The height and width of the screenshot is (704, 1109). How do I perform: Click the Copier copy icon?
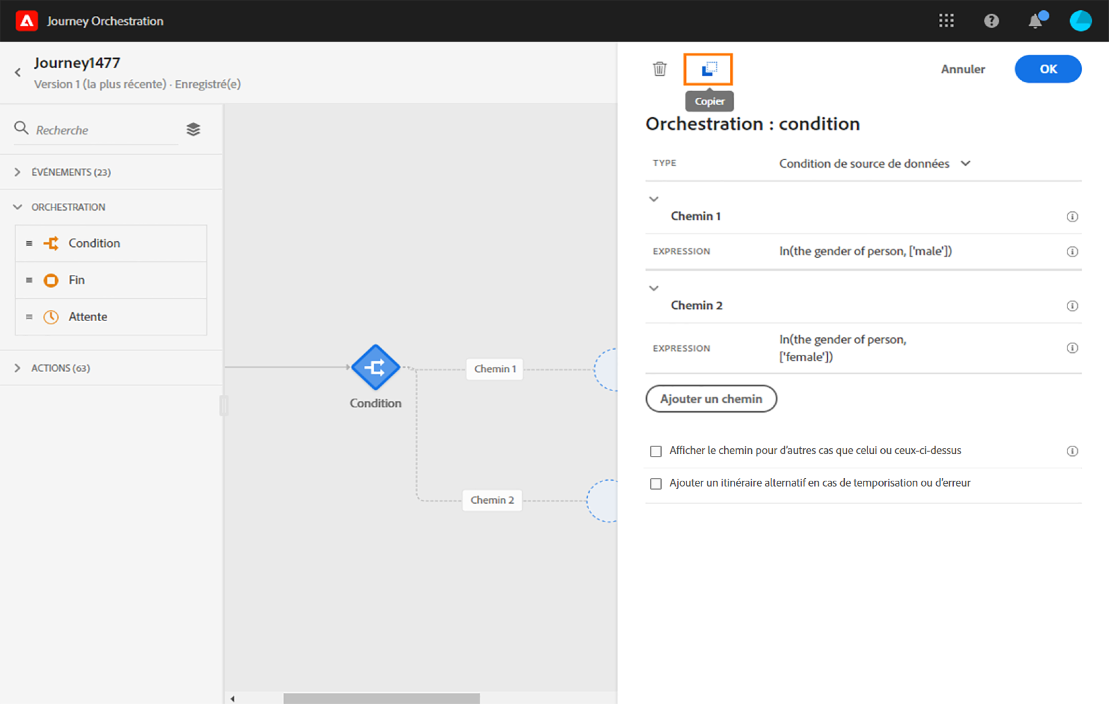(x=709, y=69)
